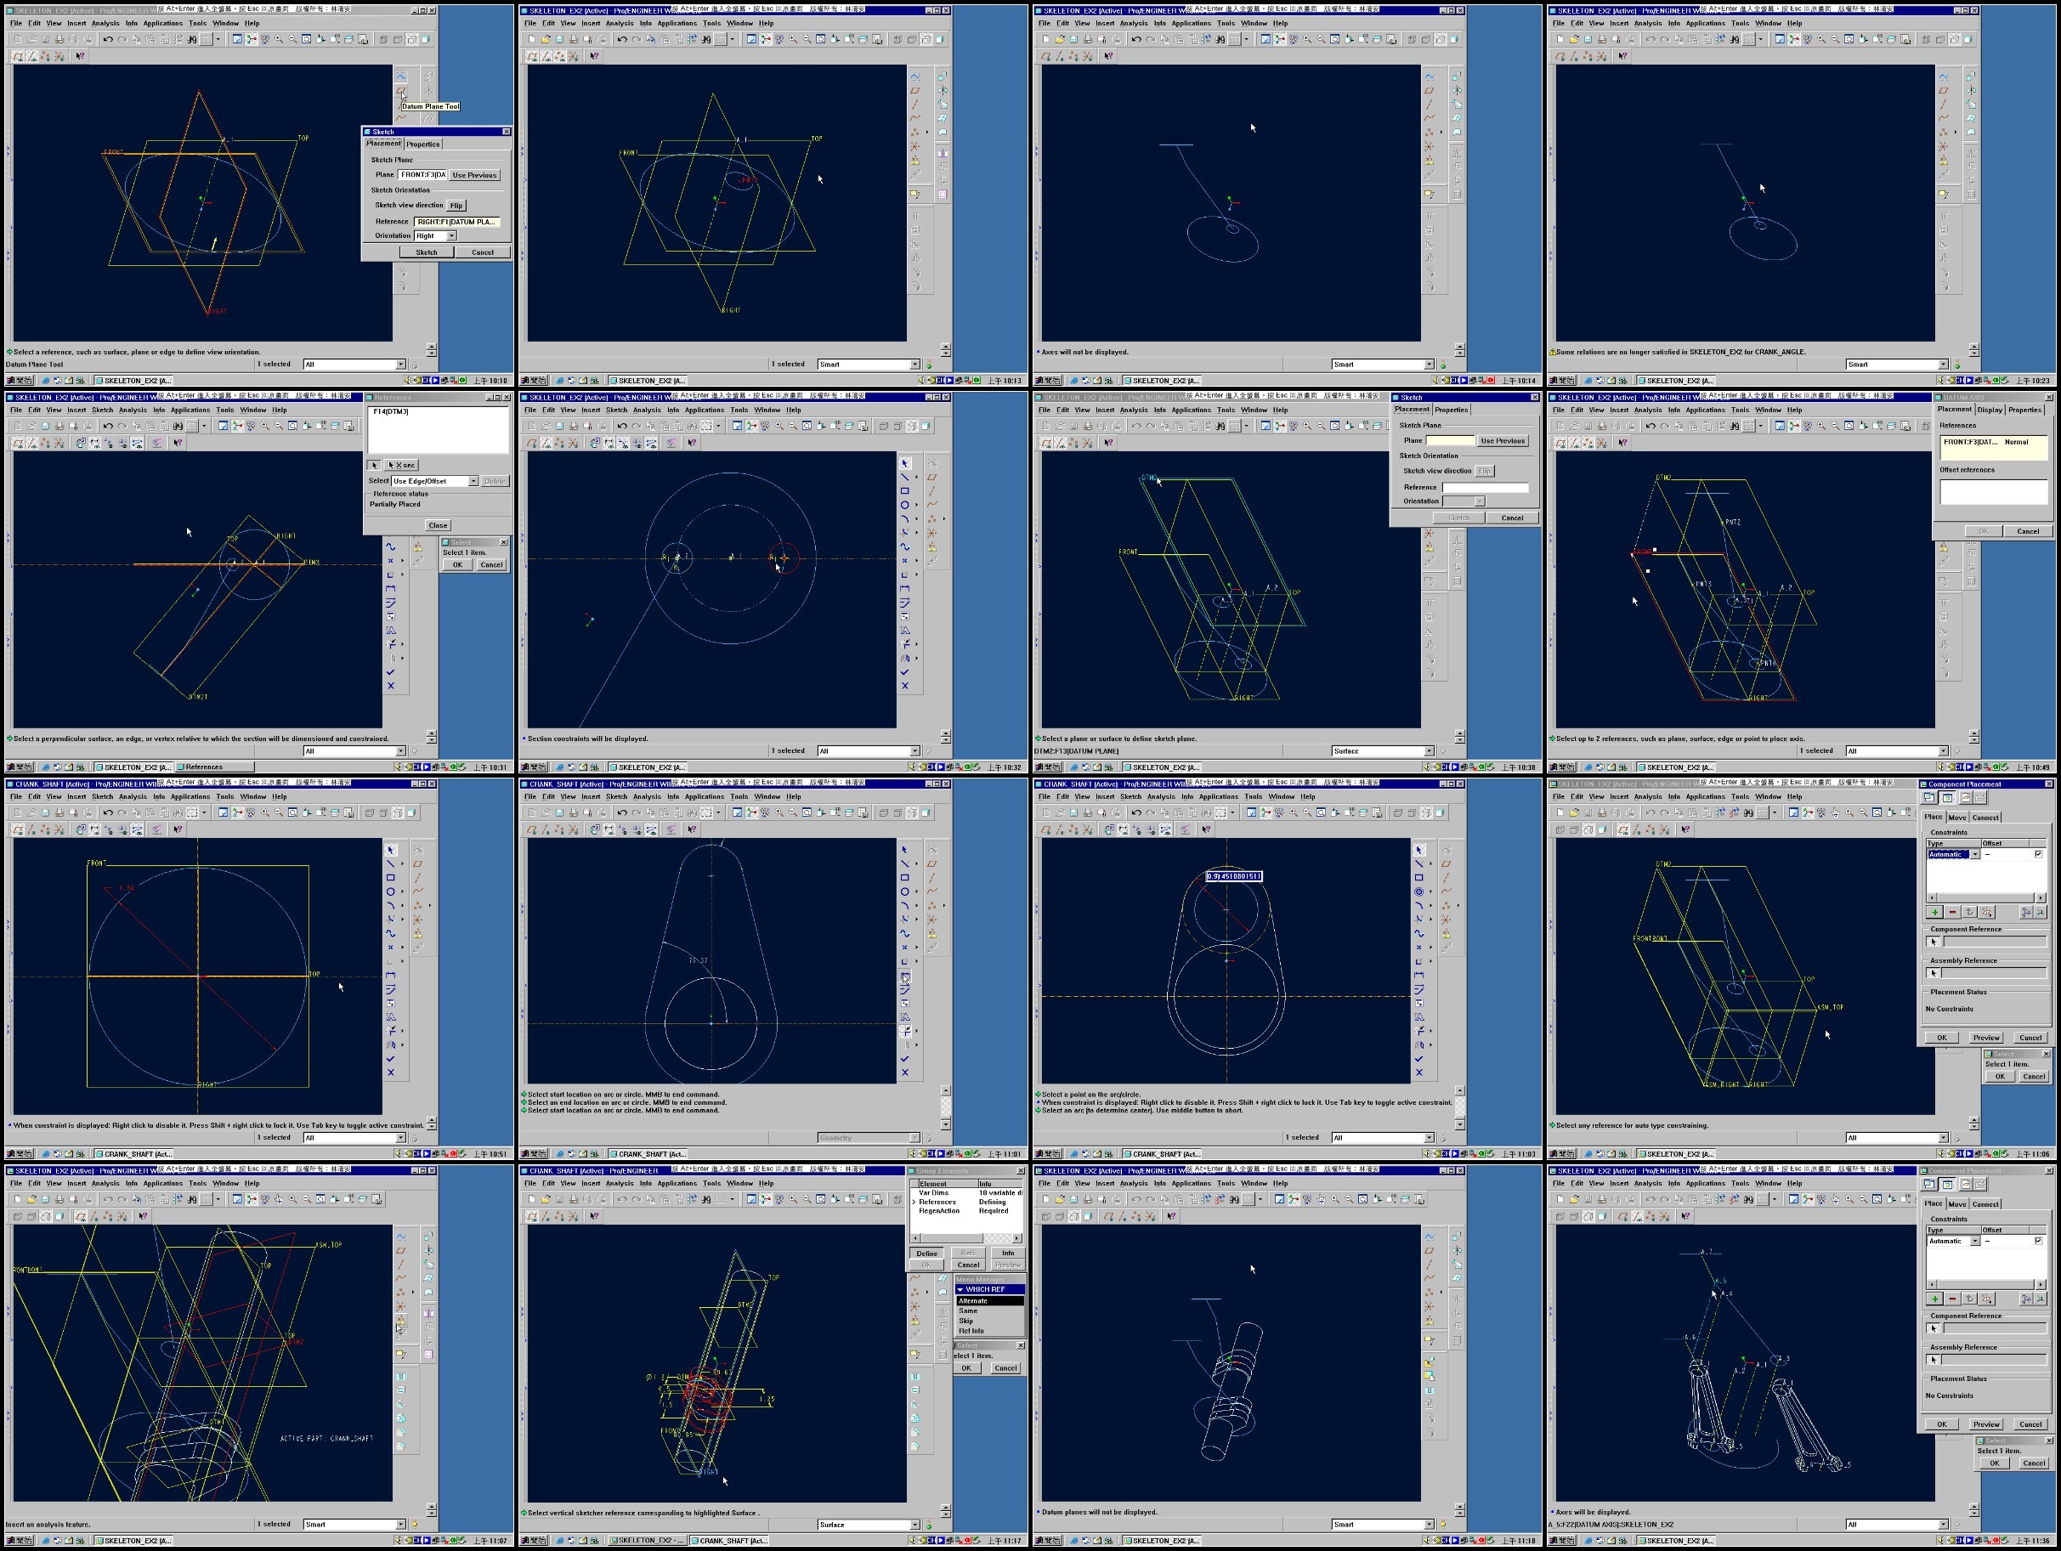Click Flip beside Sketch view direction, FRONT:F3 dialog

pyautogui.click(x=456, y=205)
